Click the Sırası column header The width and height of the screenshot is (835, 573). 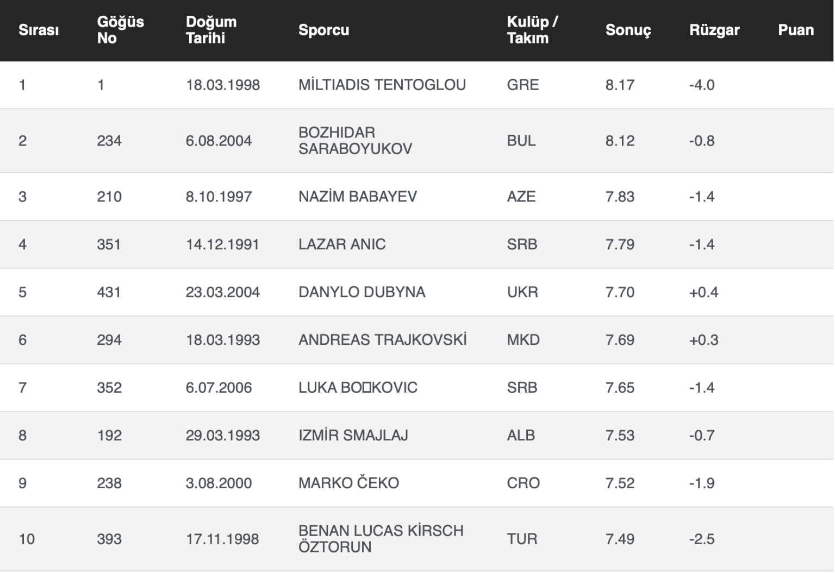pos(39,30)
